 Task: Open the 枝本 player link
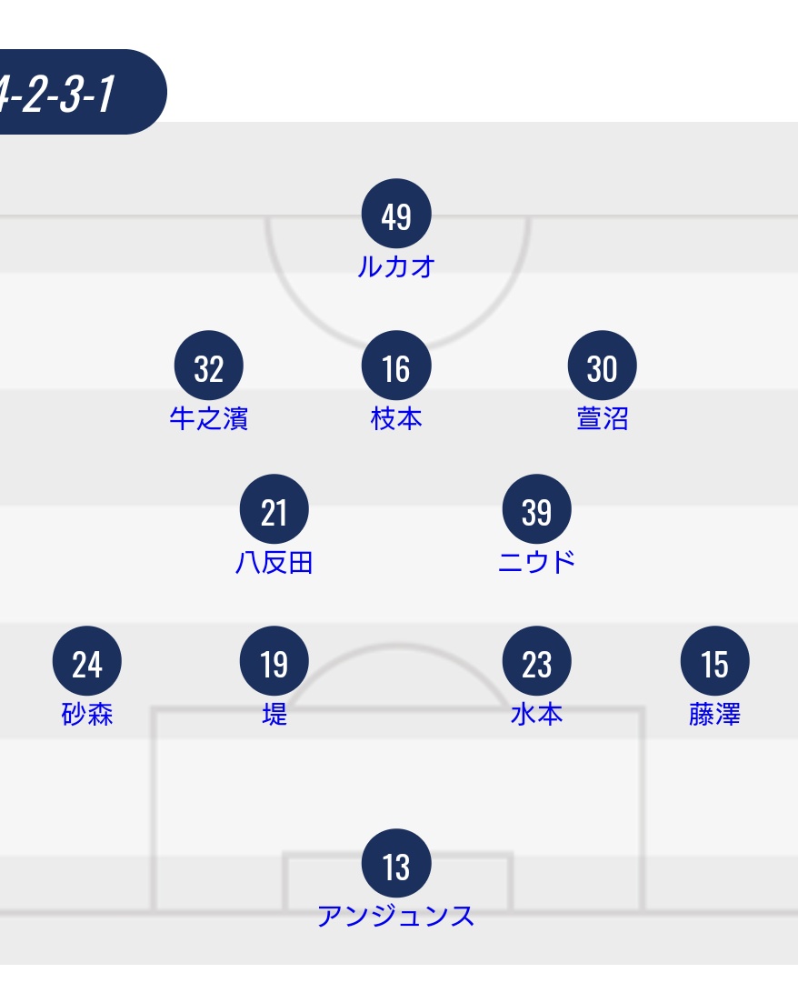[x=396, y=418]
